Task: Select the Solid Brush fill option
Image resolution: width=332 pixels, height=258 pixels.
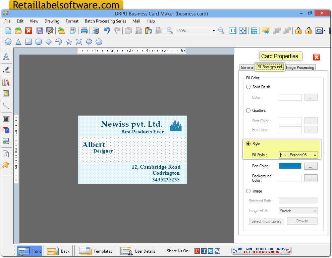Action: 248,87
